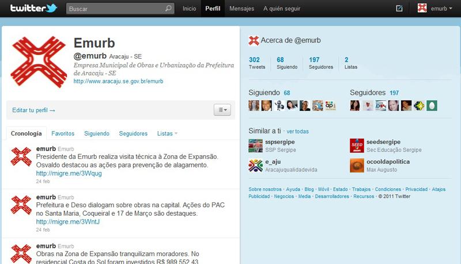
Task: Open the compose new tweet icon
Action: (399, 9)
